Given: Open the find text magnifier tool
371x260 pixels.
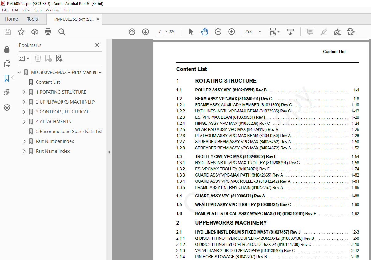Looking at the screenshot, I should tap(62, 32).
